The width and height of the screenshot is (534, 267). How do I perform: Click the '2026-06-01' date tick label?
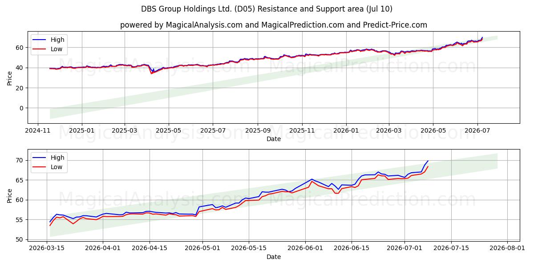(305, 249)
